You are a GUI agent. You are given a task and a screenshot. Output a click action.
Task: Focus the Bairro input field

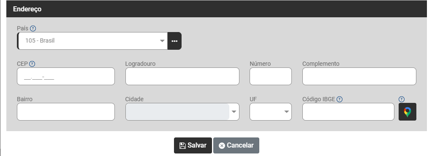66,112
